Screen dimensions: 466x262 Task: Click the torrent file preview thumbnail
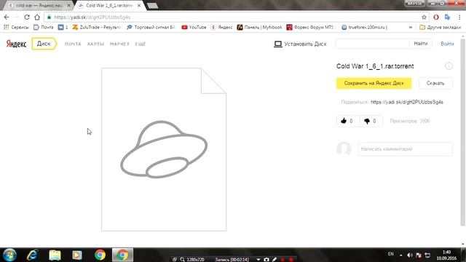click(x=164, y=149)
